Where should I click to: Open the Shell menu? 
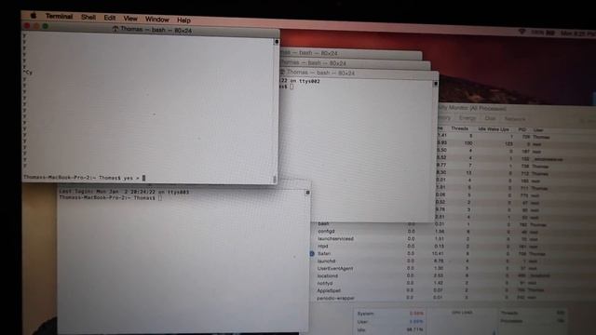point(88,17)
